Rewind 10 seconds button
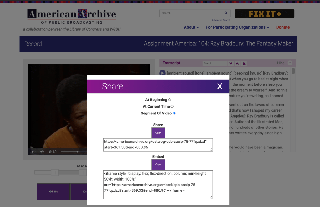Image resolution: width=320 pixels, height=207 pixels. pyautogui.click(x=53, y=191)
